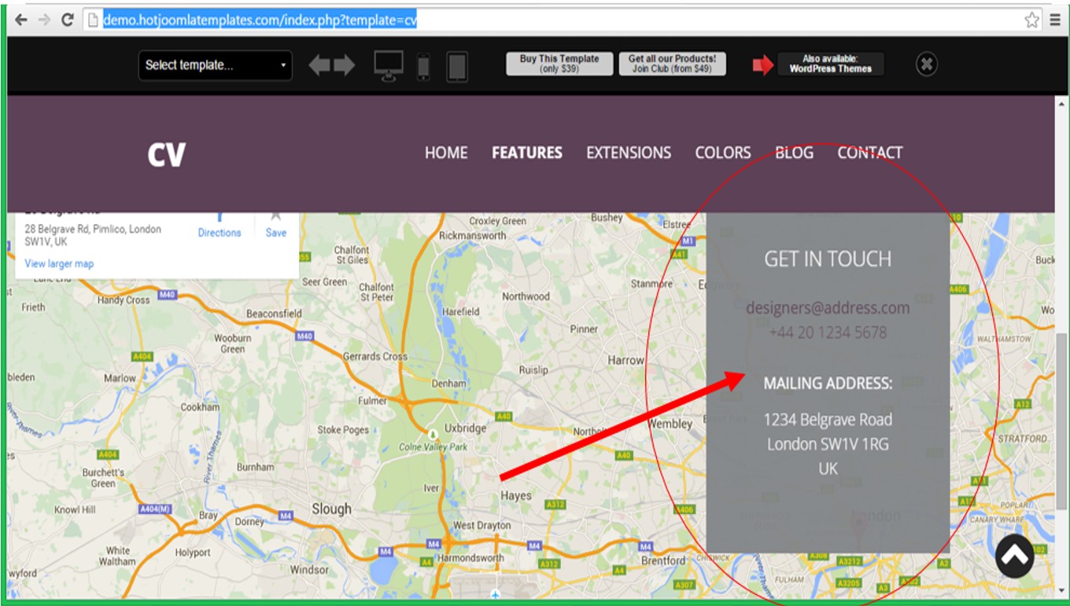The image size is (1070, 606).
Task: Click designers@address.com email link
Action: [828, 308]
